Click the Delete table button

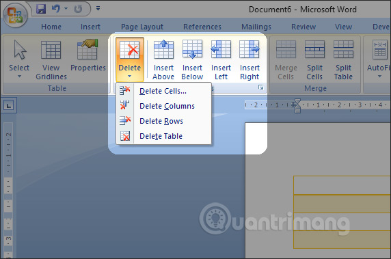tap(130, 59)
